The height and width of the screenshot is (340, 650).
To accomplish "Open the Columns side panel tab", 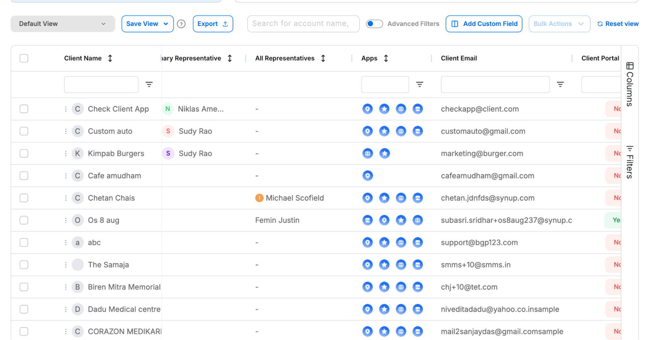I will pyautogui.click(x=630, y=84).
